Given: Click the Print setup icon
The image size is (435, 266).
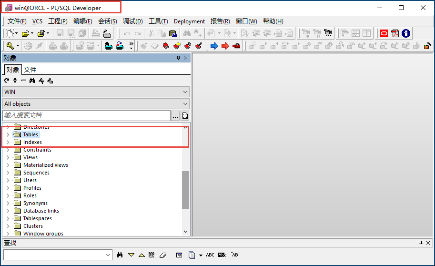Looking at the screenshot, I should pos(107,33).
